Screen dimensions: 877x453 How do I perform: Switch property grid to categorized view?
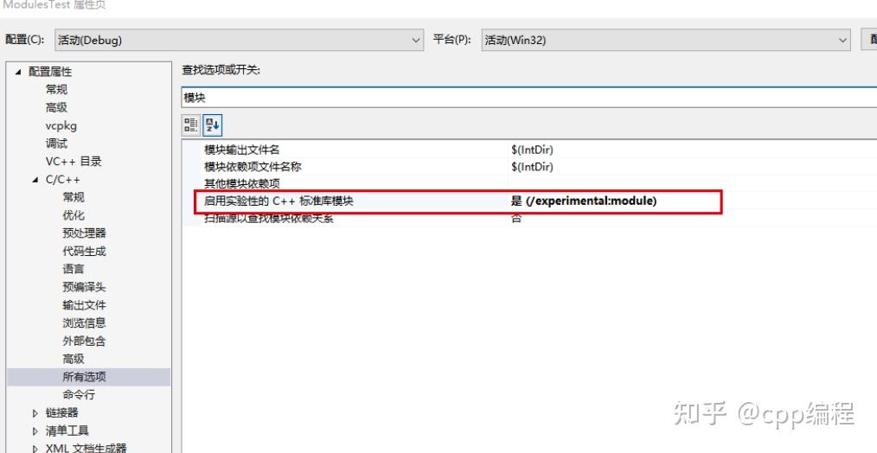(191, 125)
